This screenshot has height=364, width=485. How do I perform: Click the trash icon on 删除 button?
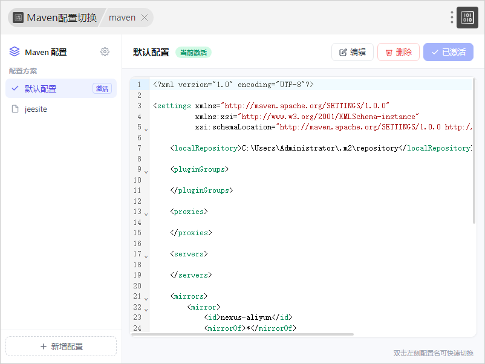[389, 53]
